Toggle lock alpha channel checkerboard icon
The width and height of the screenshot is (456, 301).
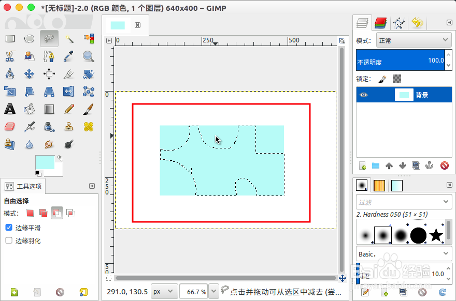(x=397, y=79)
